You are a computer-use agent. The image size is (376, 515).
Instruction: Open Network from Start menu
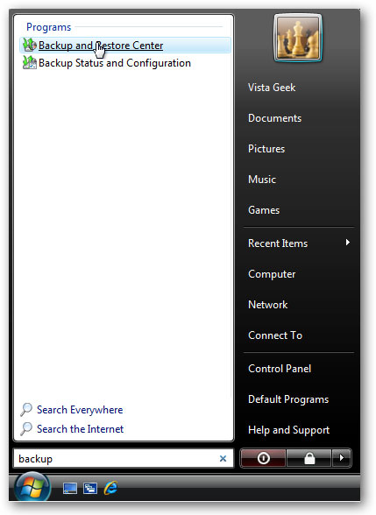268,305
